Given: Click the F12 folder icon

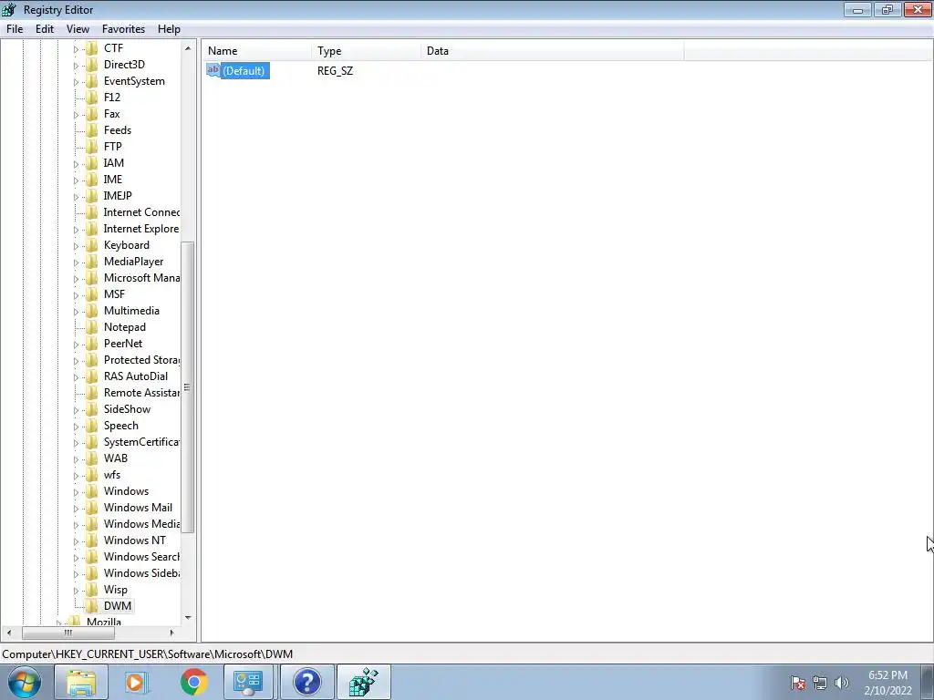Looking at the screenshot, I should pyautogui.click(x=92, y=97).
